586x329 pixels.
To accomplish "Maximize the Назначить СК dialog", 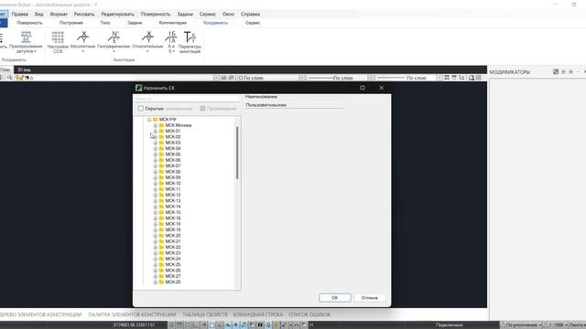I will tap(363, 88).
